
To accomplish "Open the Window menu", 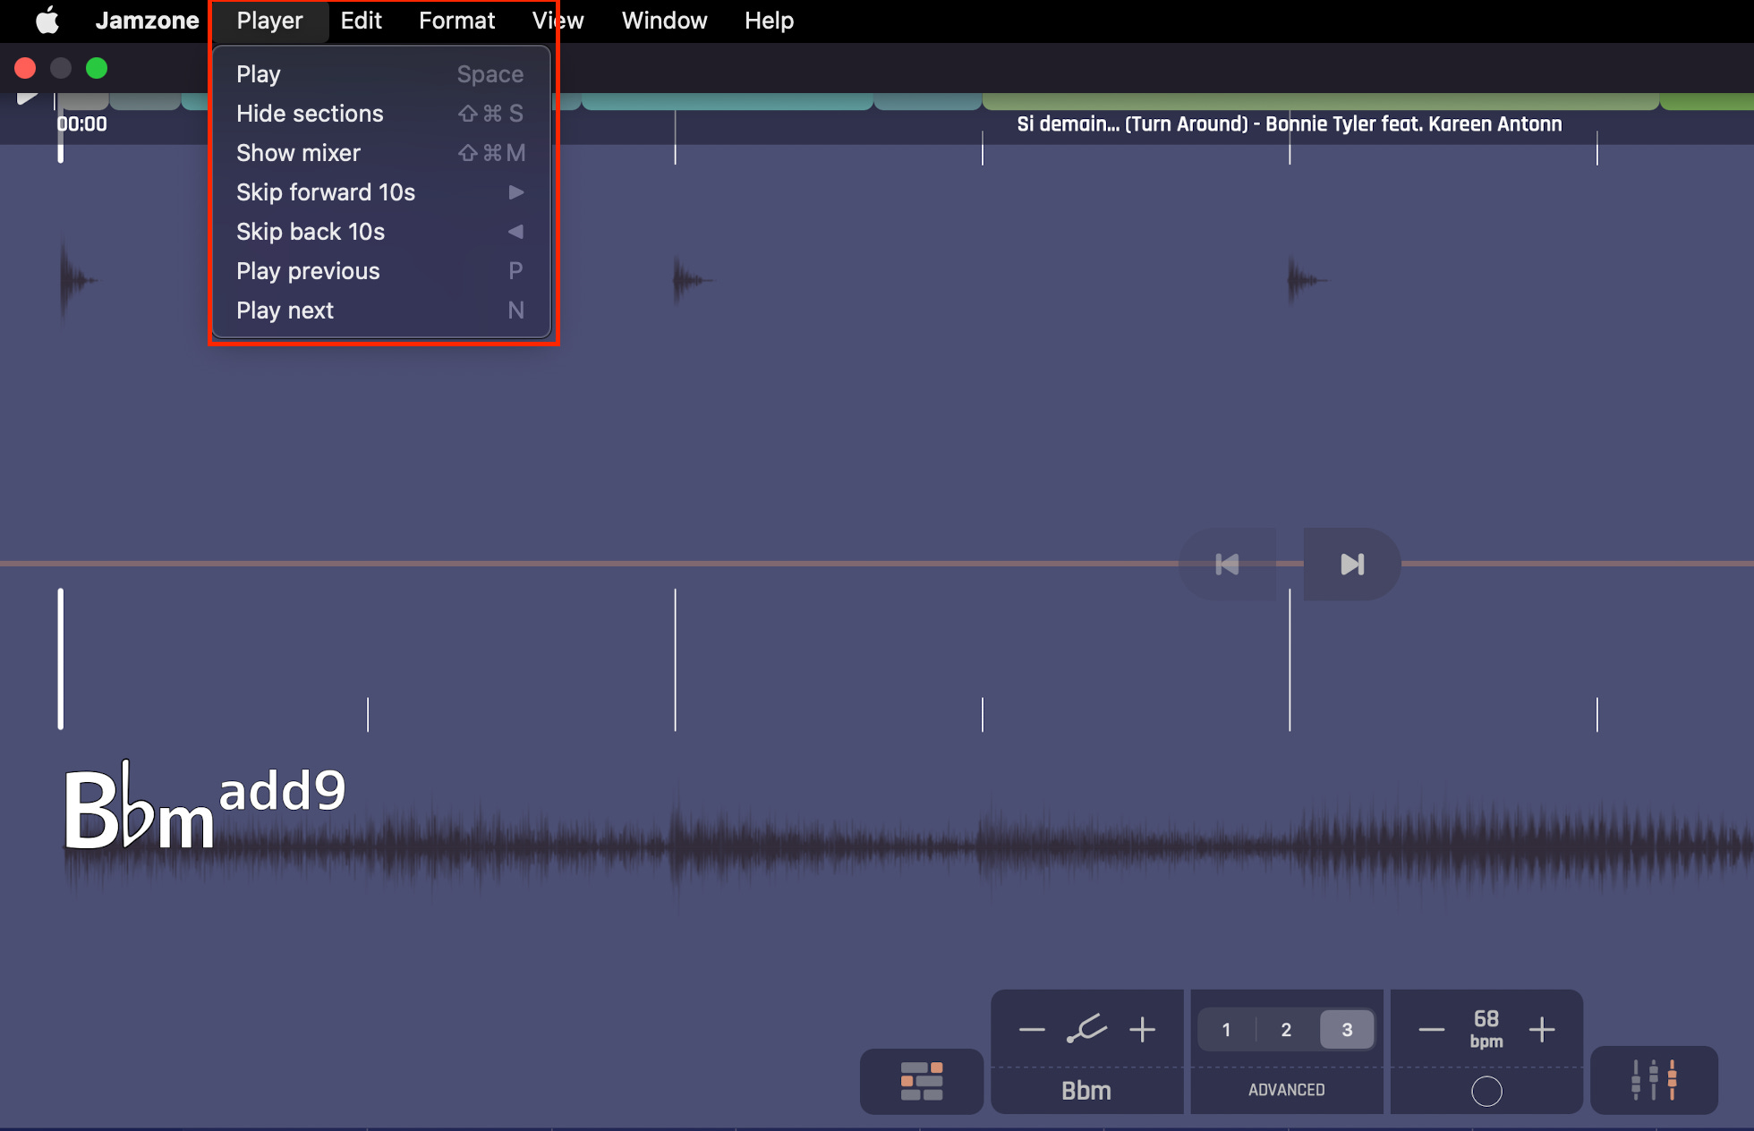I will tap(664, 20).
